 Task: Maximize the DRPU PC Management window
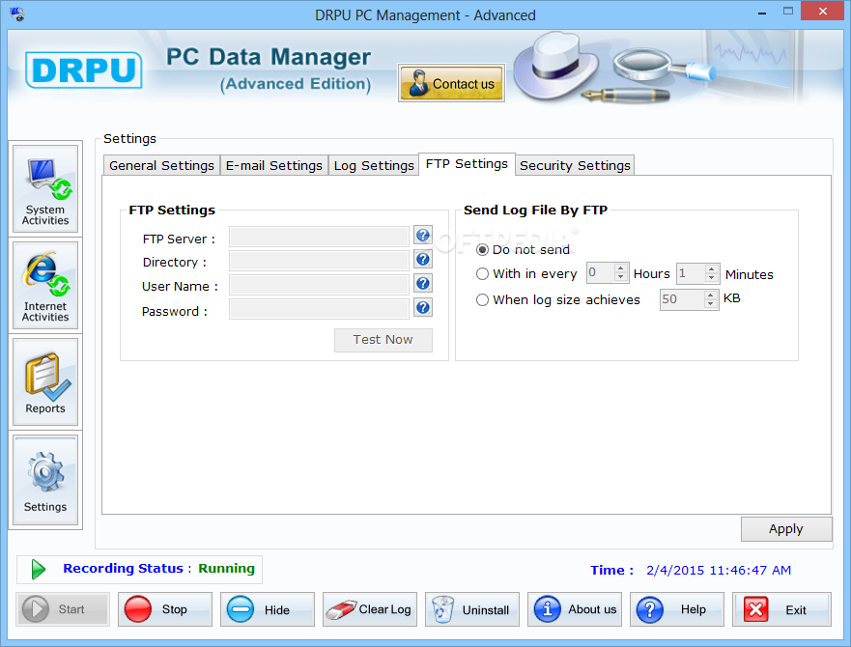point(788,11)
